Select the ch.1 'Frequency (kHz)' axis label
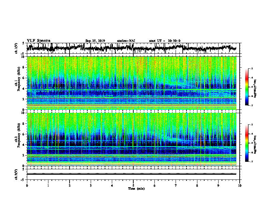This screenshot has height=208, width=270. (19, 79)
